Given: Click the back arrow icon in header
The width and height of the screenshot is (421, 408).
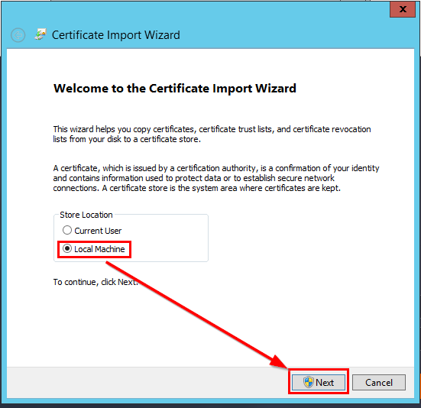Looking at the screenshot, I should coord(18,35).
